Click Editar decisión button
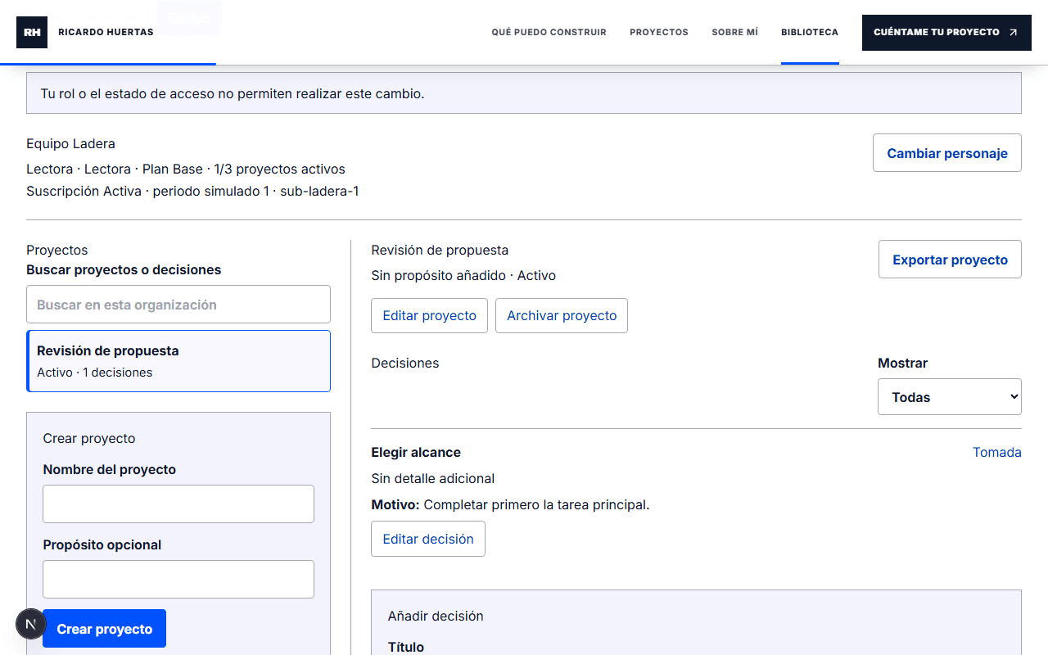Image resolution: width=1048 pixels, height=655 pixels. [x=428, y=539]
